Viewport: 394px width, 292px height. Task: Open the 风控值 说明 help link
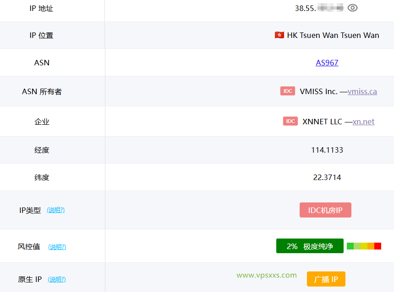click(x=57, y=247)
